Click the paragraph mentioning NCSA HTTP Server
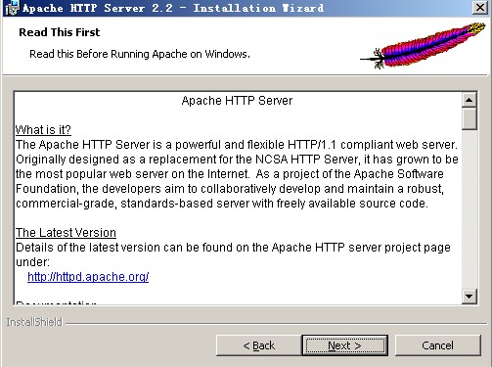The image size is (492, 367). pyautogui.click(x=237, y=174)
